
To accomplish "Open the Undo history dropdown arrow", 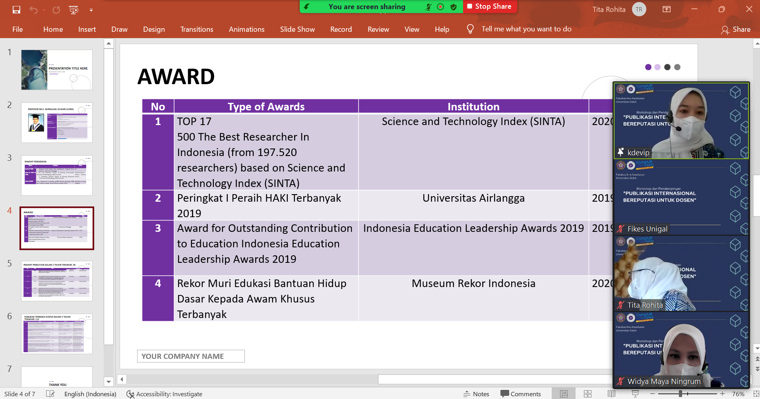I will click(44, 10).
